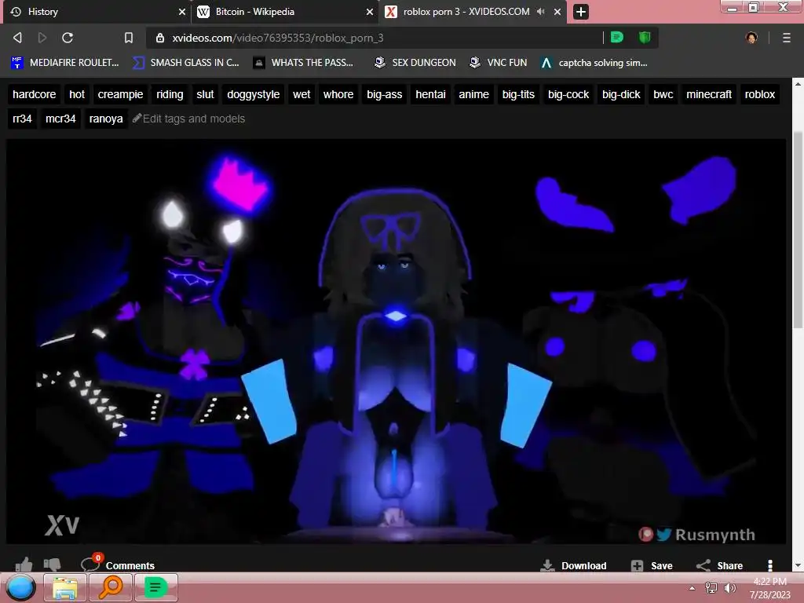Viewport: 804px width, 603px height.
Task: Select the ranoya tag
Action: [106, 119]
